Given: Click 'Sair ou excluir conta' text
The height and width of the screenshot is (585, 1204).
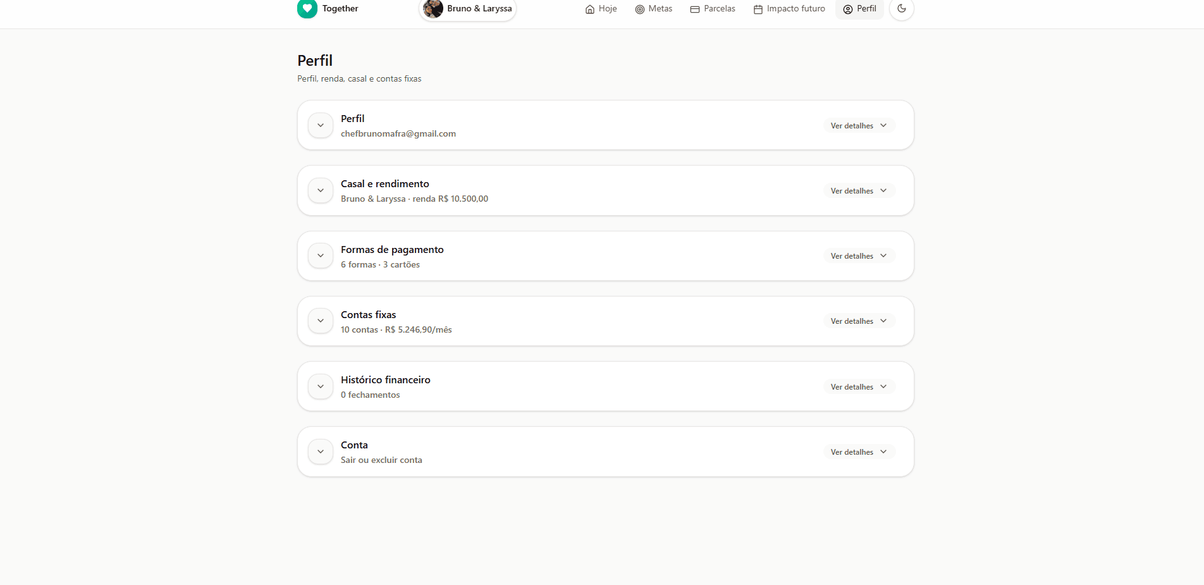Looking at the screenshot, I should pyautogui.click(x=381, y=460).
